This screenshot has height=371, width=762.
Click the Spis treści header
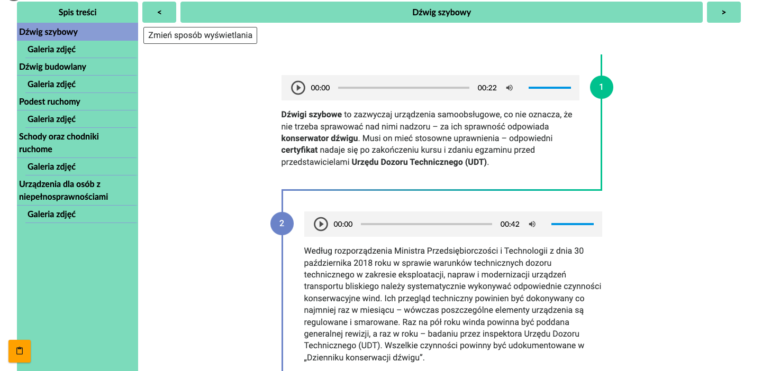click(77, 12)
